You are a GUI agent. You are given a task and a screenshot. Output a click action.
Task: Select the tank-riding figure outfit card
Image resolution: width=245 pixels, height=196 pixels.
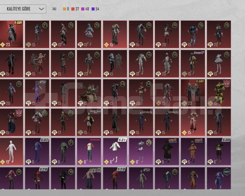click(89, 93)
